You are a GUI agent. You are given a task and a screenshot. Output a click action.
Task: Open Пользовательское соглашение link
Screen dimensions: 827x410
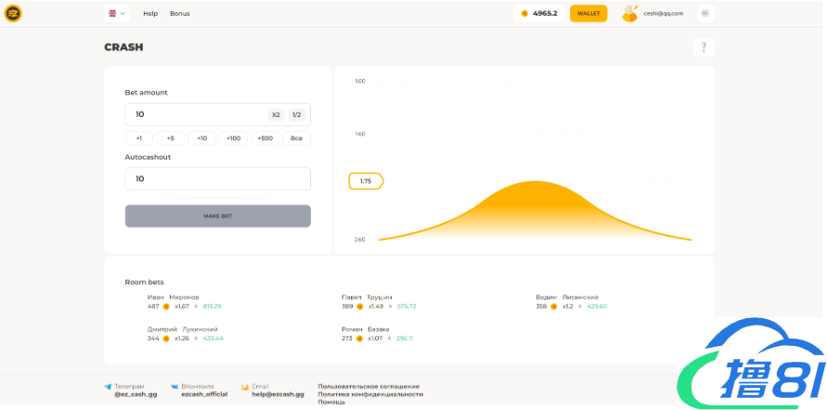tap(368, 386)
